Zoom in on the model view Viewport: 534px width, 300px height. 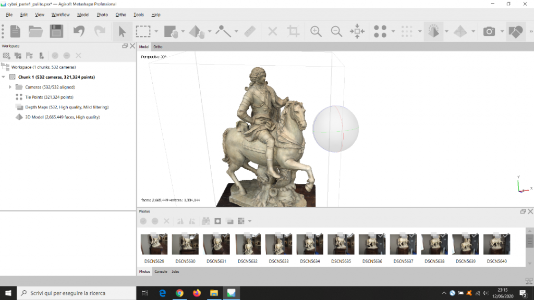pos(315,31)
